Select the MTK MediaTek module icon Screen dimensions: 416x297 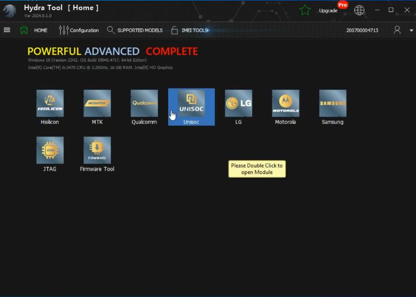pyautogui.click(x=97, y=103)
